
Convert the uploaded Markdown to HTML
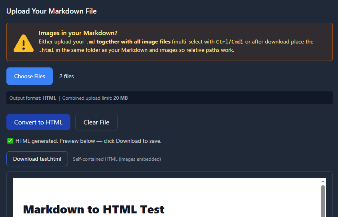(38, 122)
